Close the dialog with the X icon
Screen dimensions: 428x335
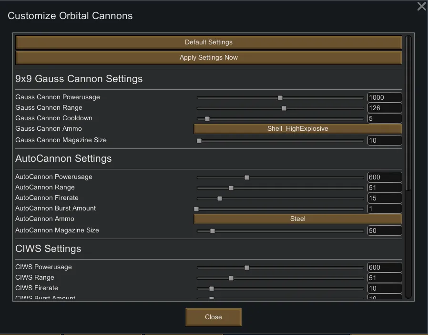pos(421,6)
